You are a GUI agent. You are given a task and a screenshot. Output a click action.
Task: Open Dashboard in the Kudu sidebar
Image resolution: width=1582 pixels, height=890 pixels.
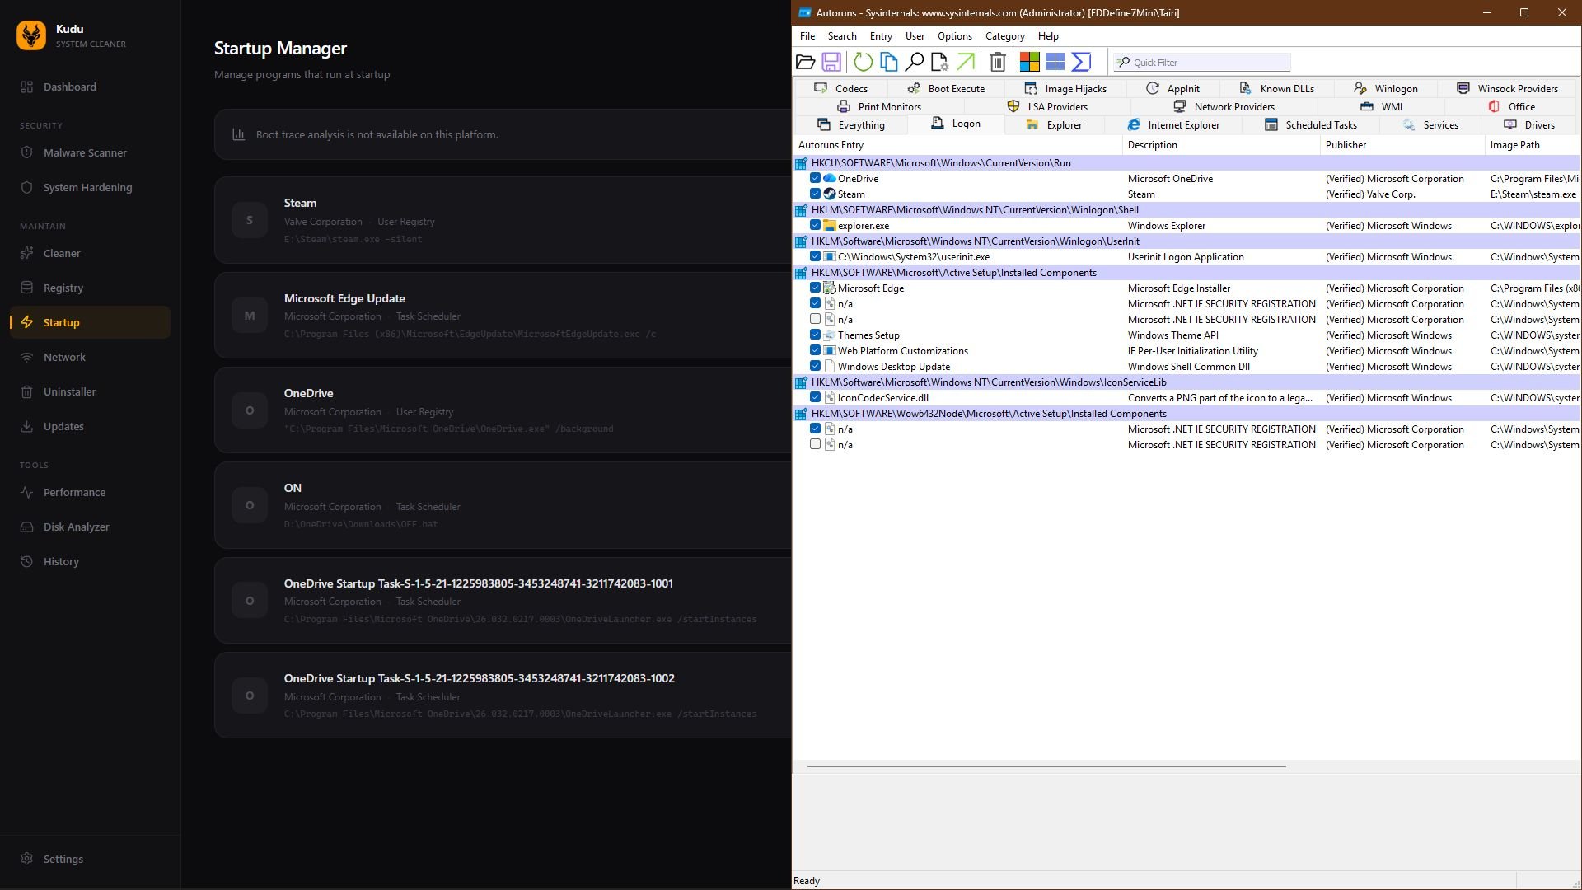pyautogui.click(x=91, y=87)
